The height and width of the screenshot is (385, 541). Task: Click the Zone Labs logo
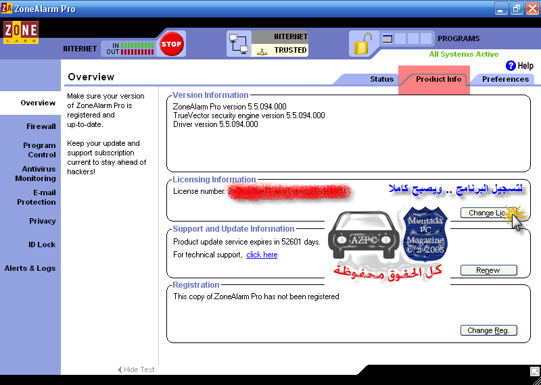point(21,32)
